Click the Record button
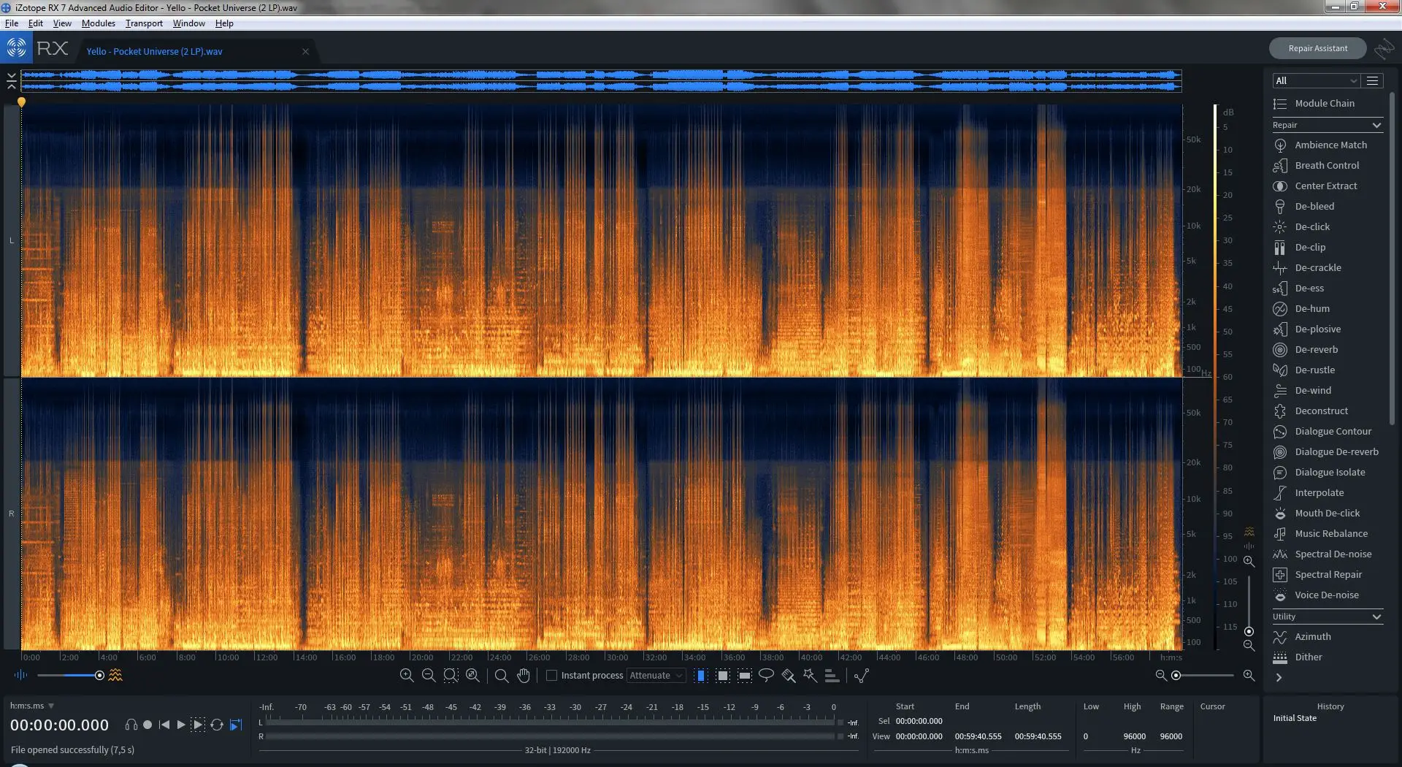 tap(148, 725)
